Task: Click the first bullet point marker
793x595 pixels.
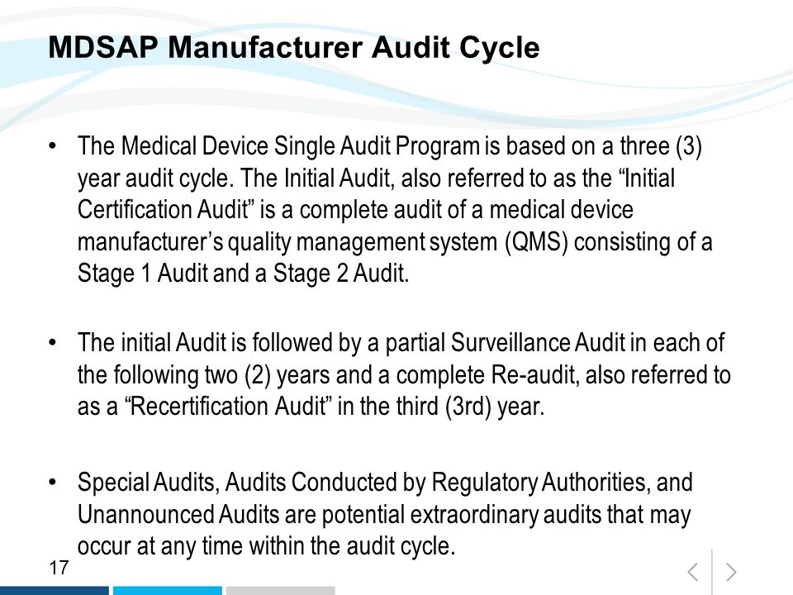Action: pos(53,145)
